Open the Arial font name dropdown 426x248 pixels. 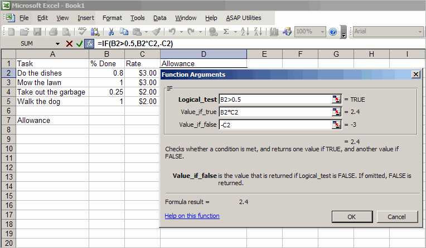[420, 32]
